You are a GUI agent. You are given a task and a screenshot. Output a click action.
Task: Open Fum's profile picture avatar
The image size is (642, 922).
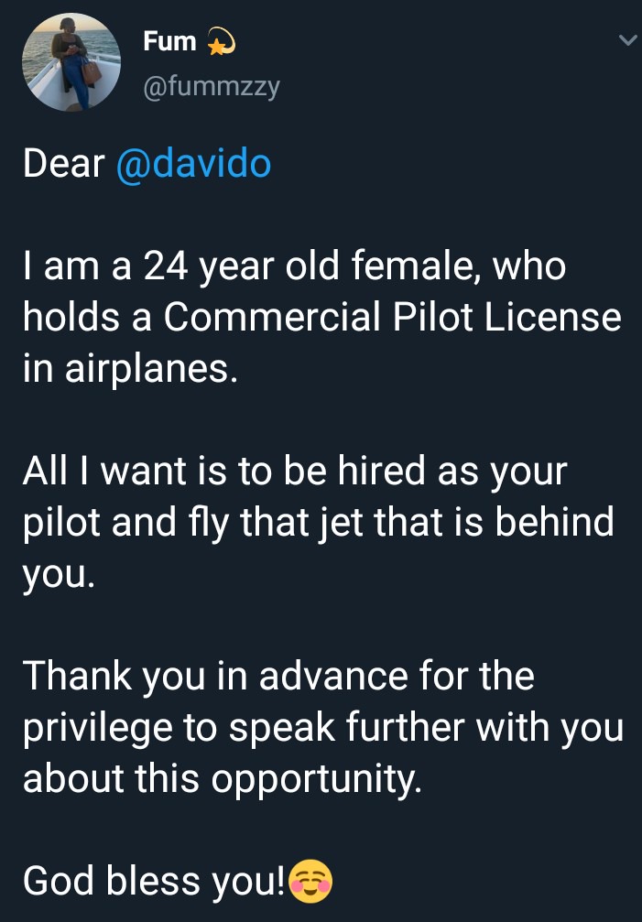pos(71,61)
